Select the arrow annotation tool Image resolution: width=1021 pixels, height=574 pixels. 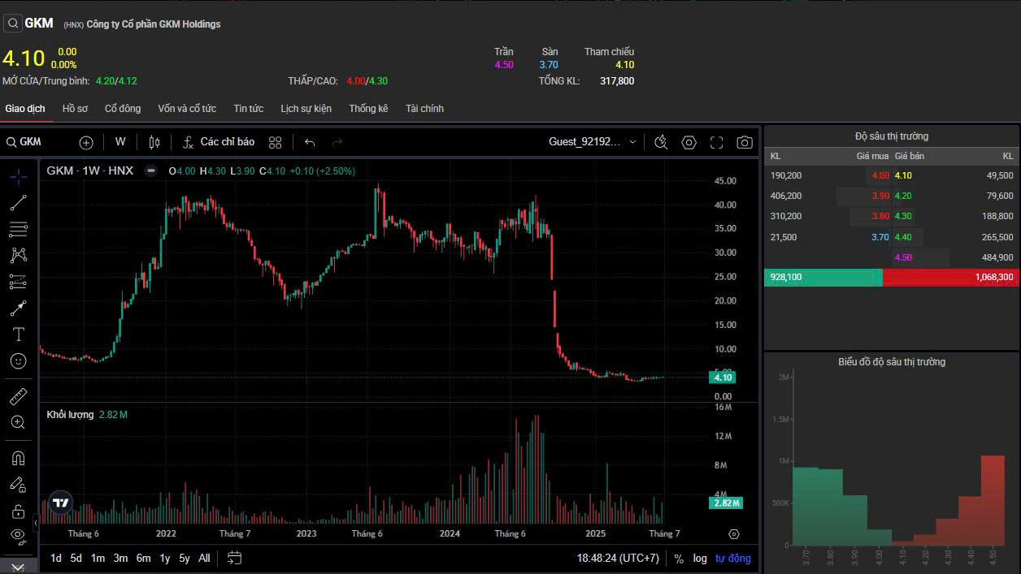pyautogui.click(x=18, y=309)
